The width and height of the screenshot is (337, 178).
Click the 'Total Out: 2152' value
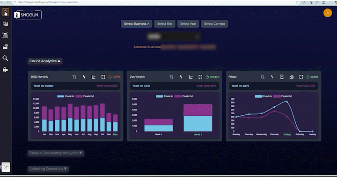(x=306, y=86)
